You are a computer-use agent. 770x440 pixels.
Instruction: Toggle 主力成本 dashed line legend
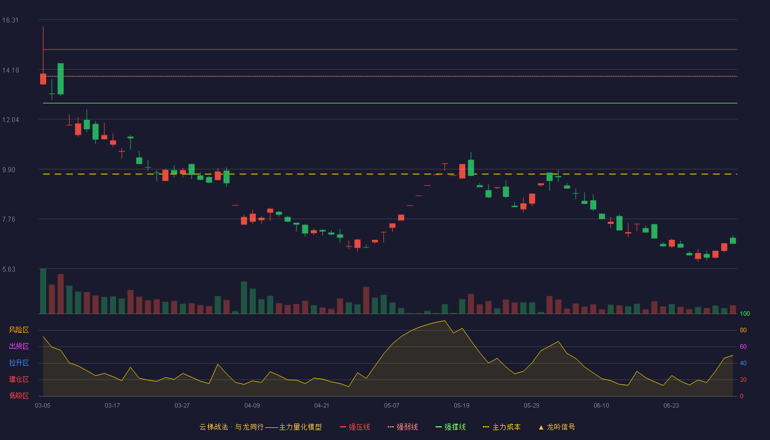tap(501, 427)
